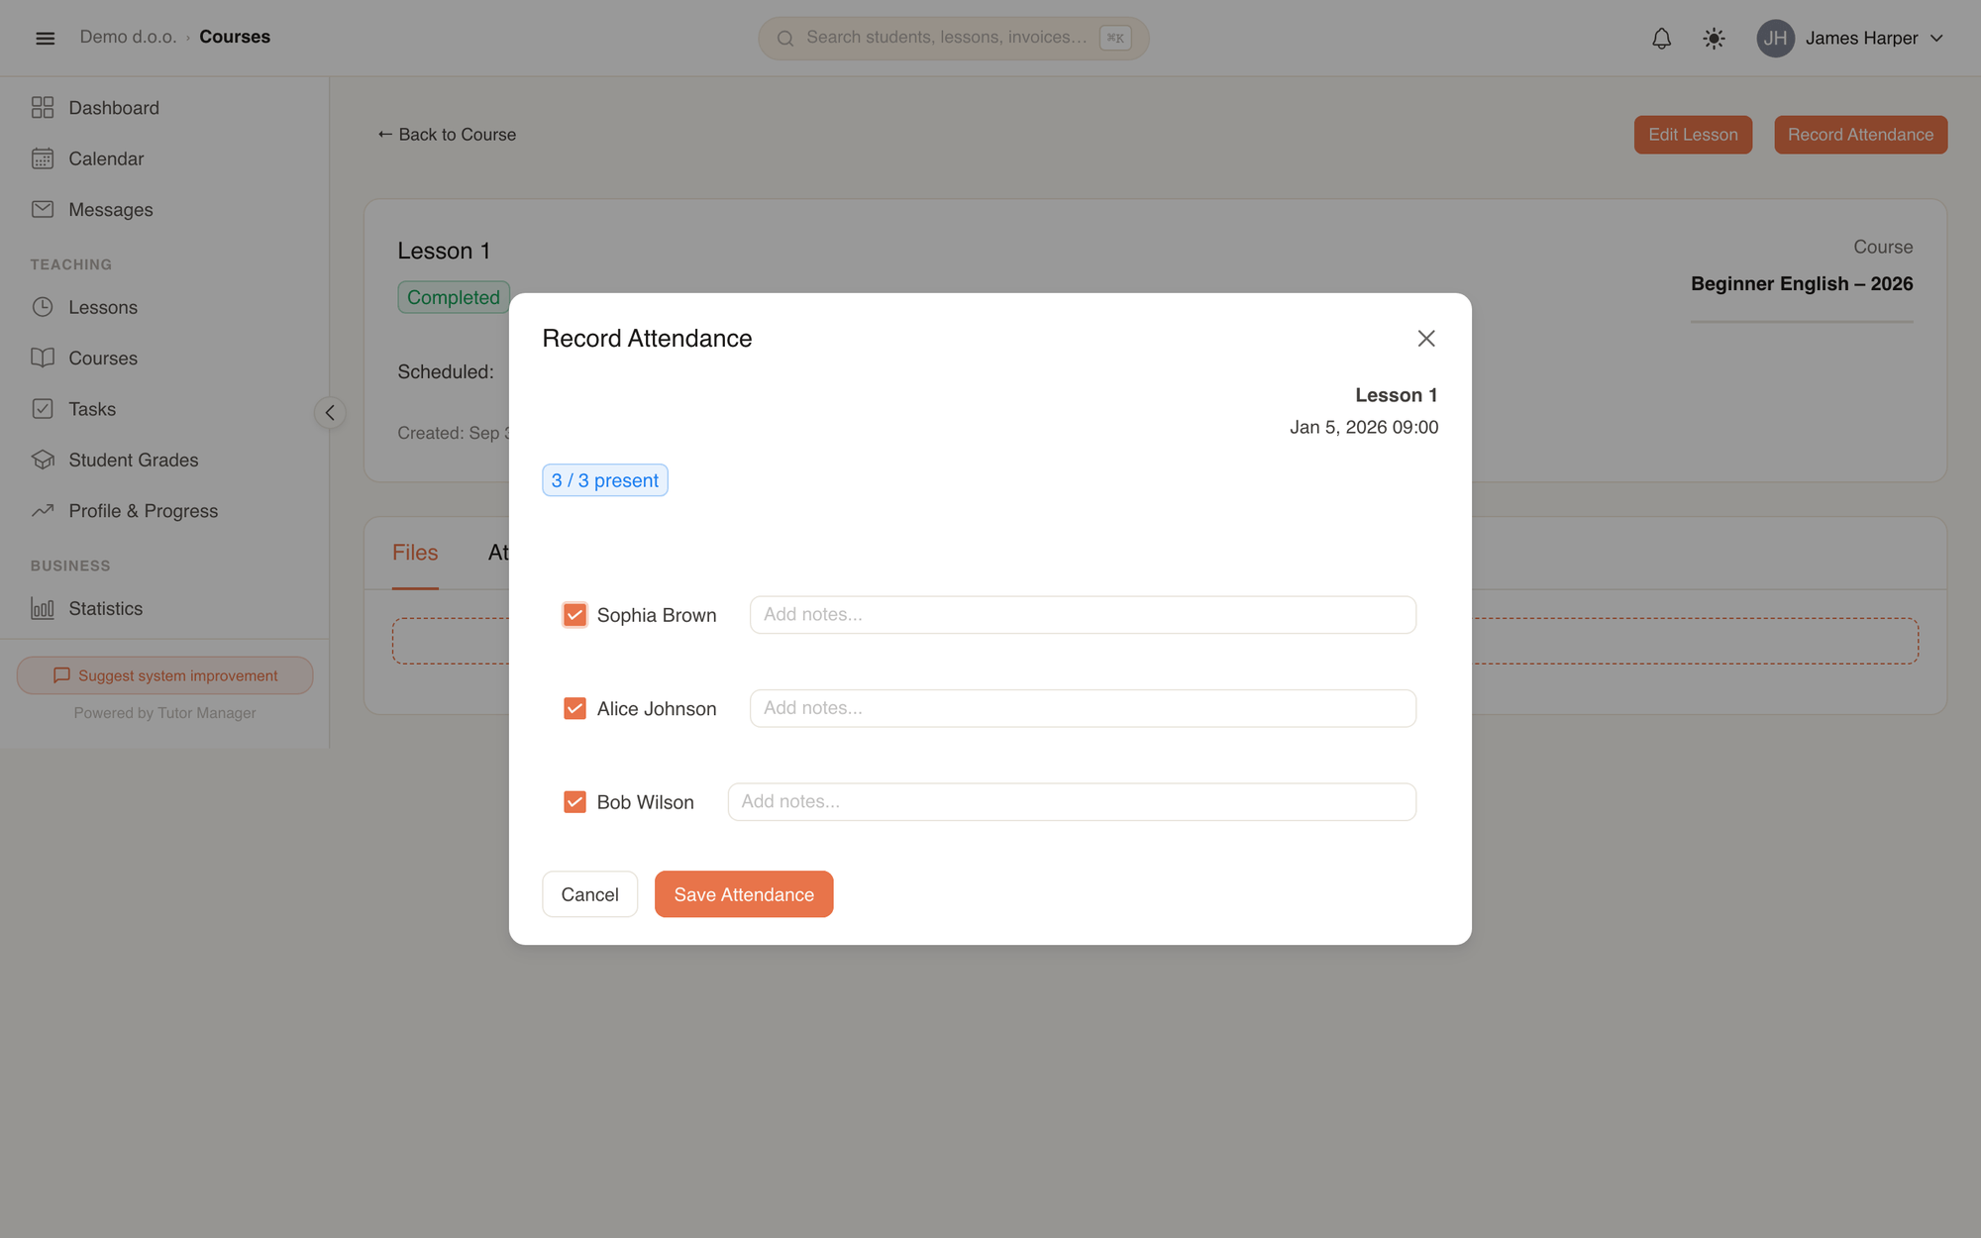Screen dimensions: 1981x1238
Task: Uncheck Bob Wilson's attendance checkbox
Action: pos(574,802)
